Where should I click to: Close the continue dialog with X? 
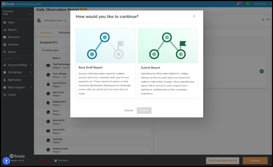(x=194, y=16)
